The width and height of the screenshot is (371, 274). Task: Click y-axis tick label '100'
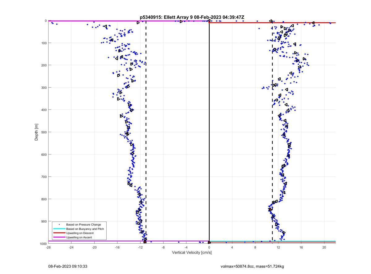44,43
